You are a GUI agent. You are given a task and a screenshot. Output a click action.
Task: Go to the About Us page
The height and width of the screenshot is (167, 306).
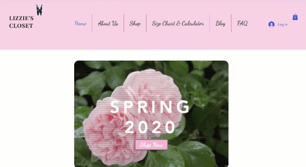tap(108, 24)
